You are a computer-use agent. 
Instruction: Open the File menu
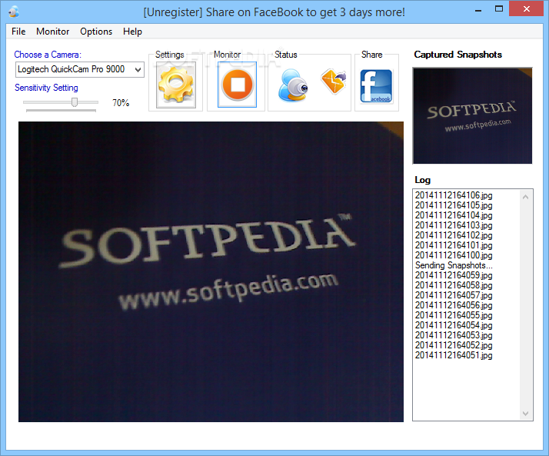[x=18, y=32]
